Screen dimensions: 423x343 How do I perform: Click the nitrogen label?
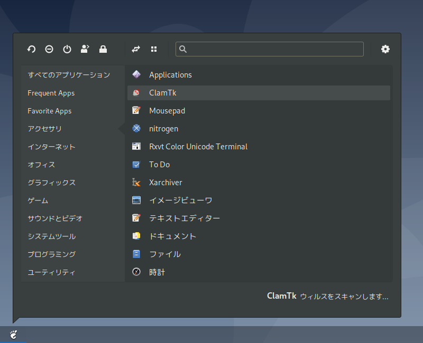(x=164, y=129)
